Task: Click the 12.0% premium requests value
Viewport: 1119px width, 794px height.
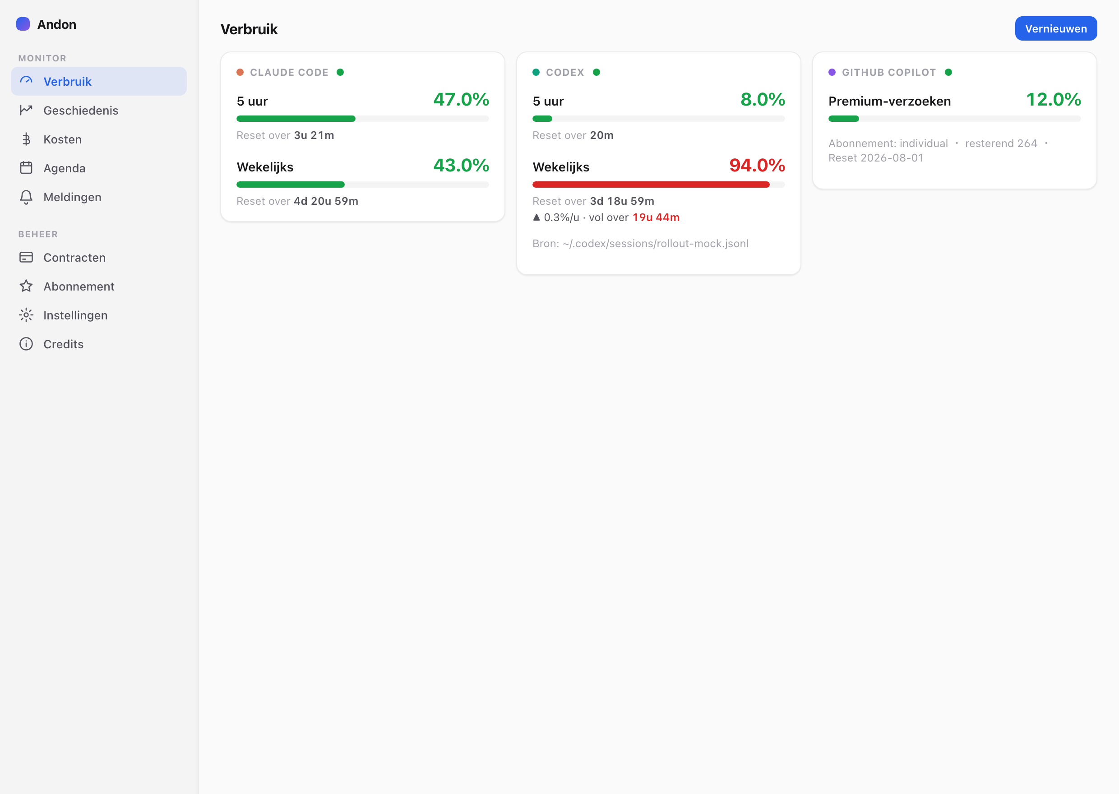Action: tap(1054, 99)
